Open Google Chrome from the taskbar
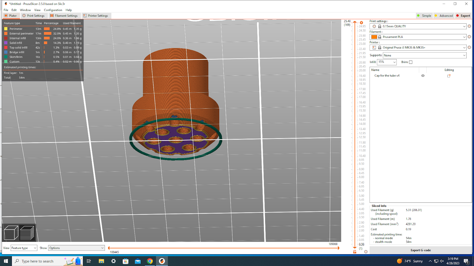The image size is (474, 266). coord(150,261)
